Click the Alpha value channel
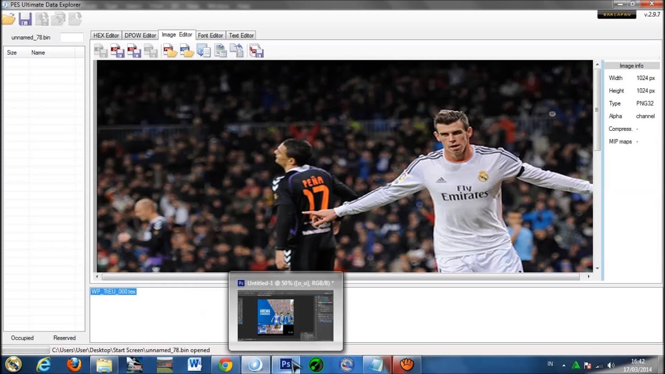The image size is (665, 374). (645, 116)
